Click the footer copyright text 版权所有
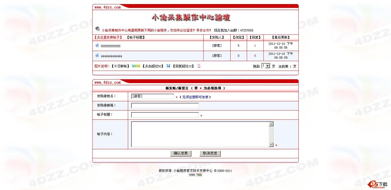Image resolution: width=391 pixels, height=190 pixels. [195, 171]
